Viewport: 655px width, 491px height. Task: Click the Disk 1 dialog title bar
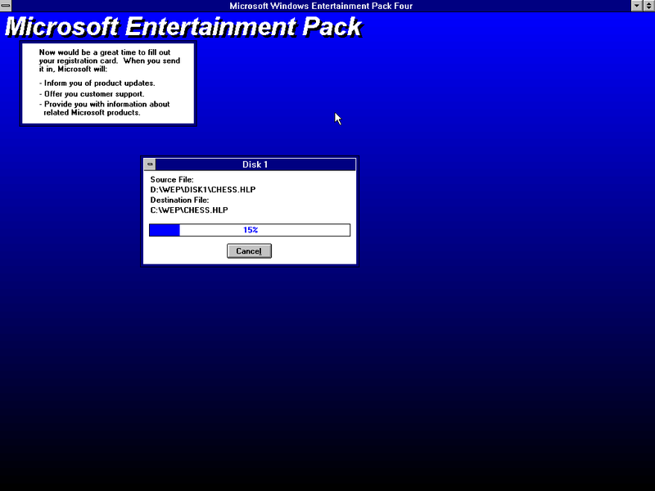point(255,164)
